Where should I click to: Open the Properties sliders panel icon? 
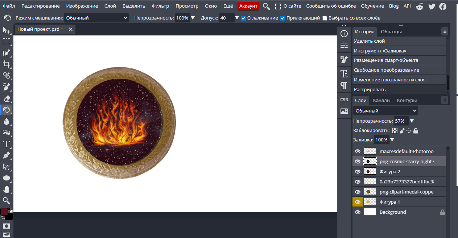[344, 45]
